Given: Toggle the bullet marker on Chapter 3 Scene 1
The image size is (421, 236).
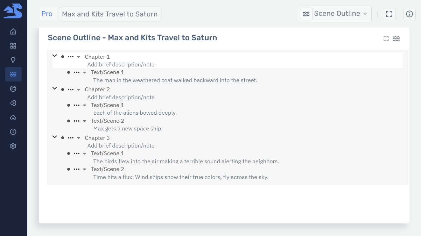Looking at the screenshot, I should click(69, 153).
